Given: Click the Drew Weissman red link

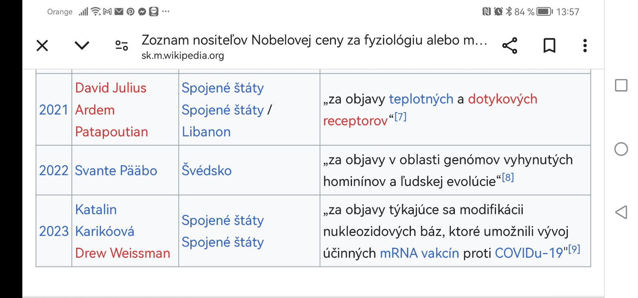Looking at the screenshot, I should click(x=122, y=253).
